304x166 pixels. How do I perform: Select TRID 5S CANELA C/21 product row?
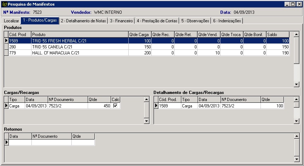(79, 47)
